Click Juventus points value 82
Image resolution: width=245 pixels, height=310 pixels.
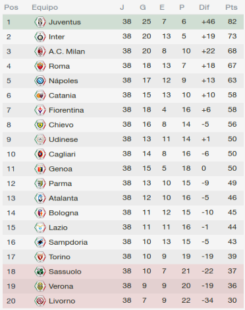pyautogui.click(x=232, y=22)
